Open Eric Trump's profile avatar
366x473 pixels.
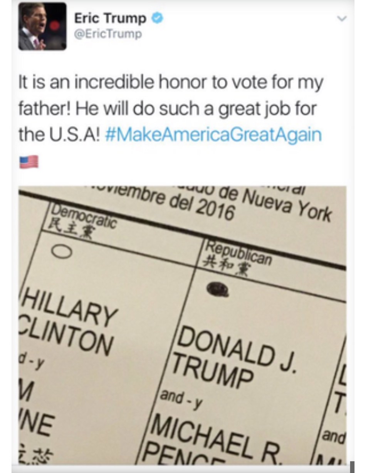[42, 26]
